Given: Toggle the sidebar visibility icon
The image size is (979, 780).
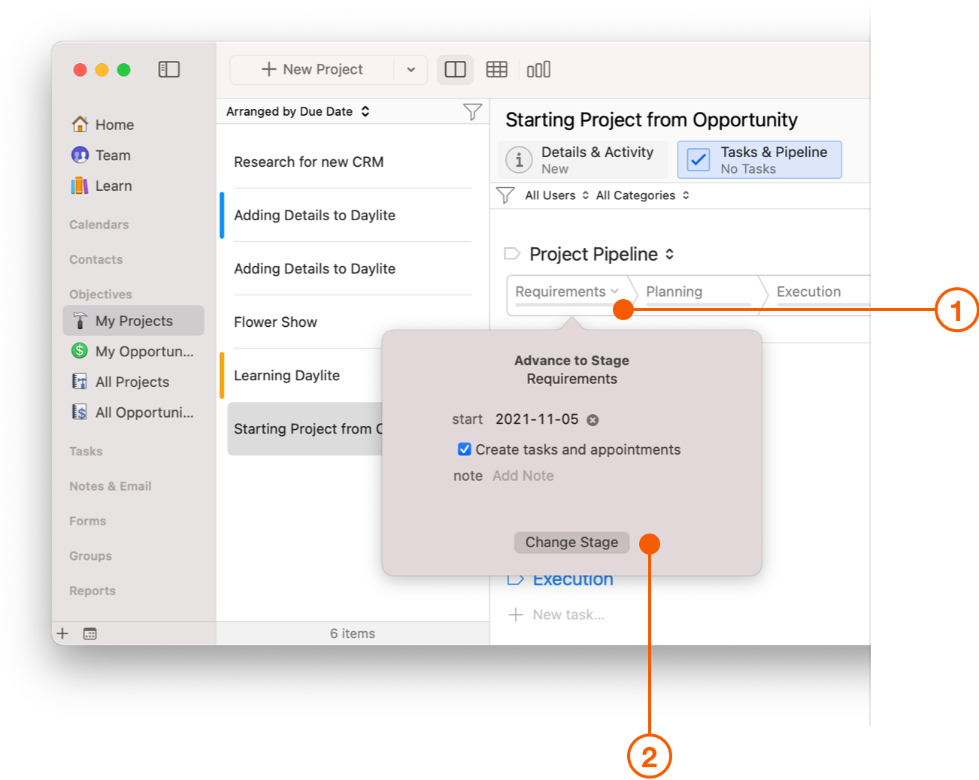Looking at the screenshot, I should [169, 69].
